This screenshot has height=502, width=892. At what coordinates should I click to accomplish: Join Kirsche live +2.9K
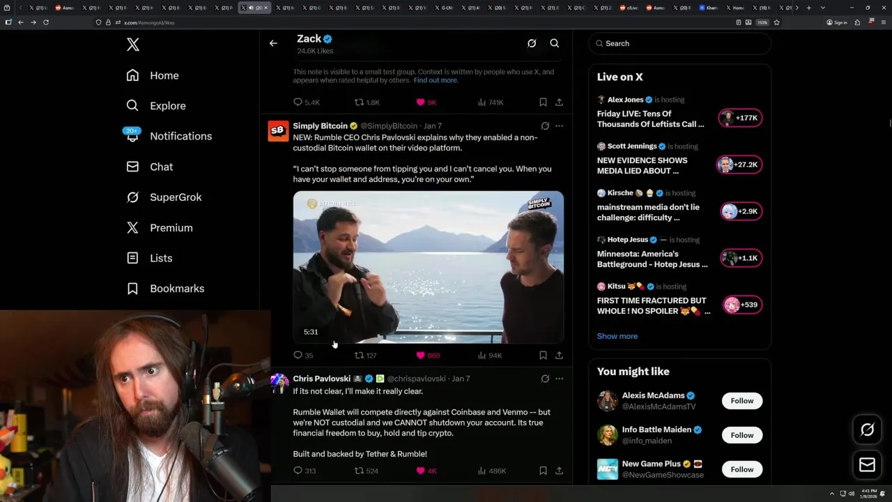(741, 211)
